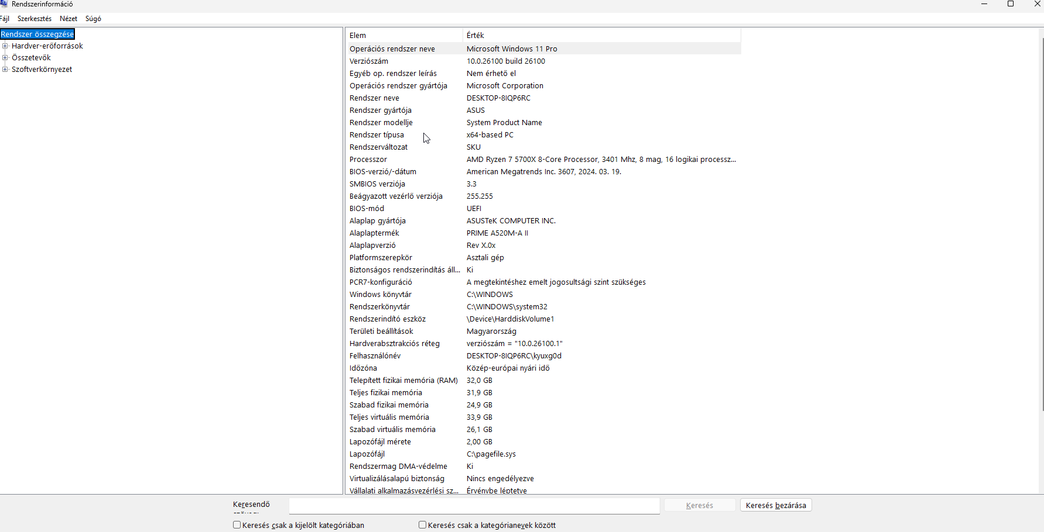Viewport: 1044px width, 532px height.
Task: Select the Telepített fizikai memória (RAM) row
Action: click(x=543, y=381)
